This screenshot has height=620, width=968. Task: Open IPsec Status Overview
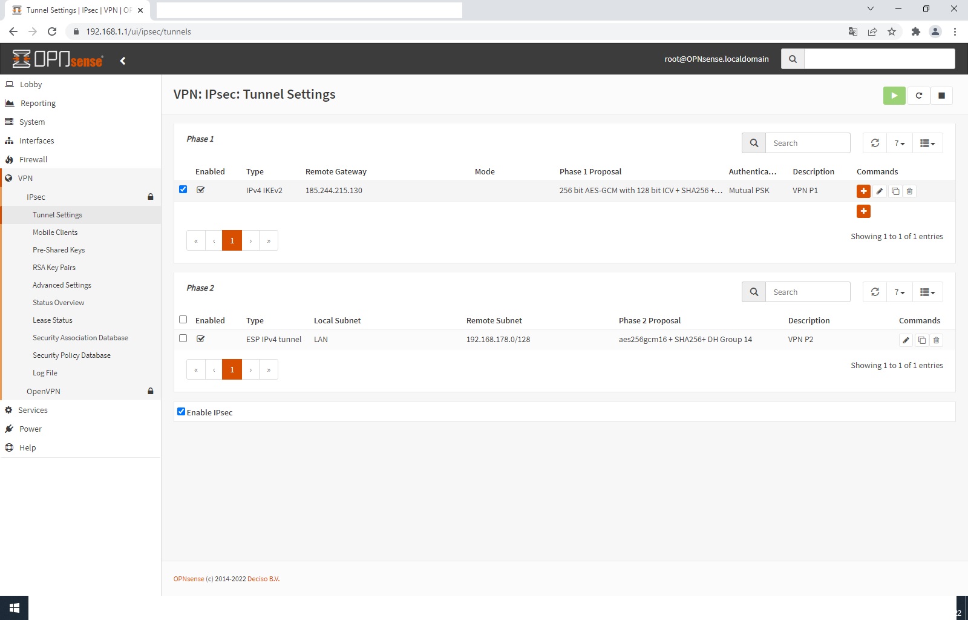pyautogui.click(x=58, y=303)
